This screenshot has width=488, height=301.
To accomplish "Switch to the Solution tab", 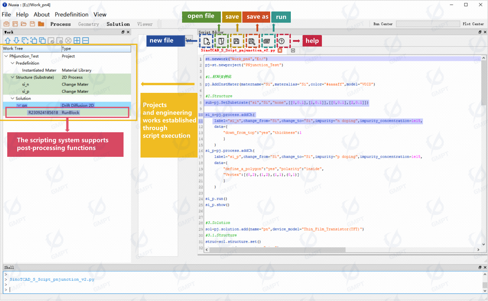I will (118, 24).
